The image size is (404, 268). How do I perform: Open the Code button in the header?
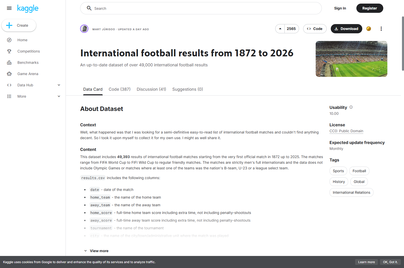(315, 29)
